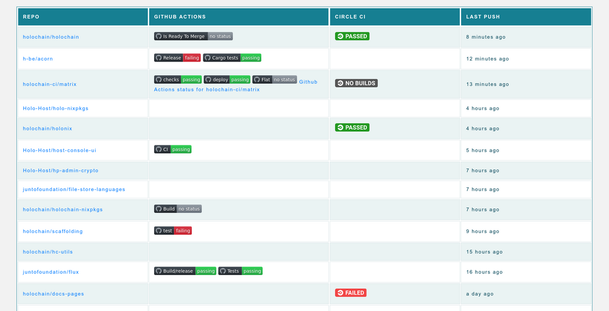The width and height of the screenshot is (609, 311).
Task: Click the PASSED badge for holochain/holonix
Action: pos(352,128)
